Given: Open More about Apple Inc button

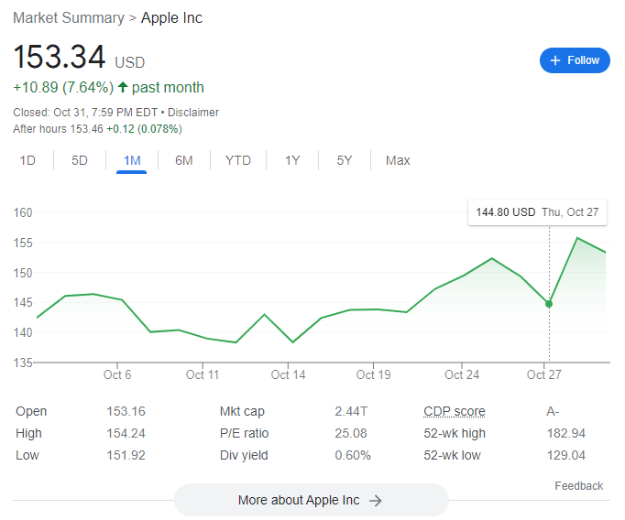Looking at the screenshot, I should tap(312, 500).
